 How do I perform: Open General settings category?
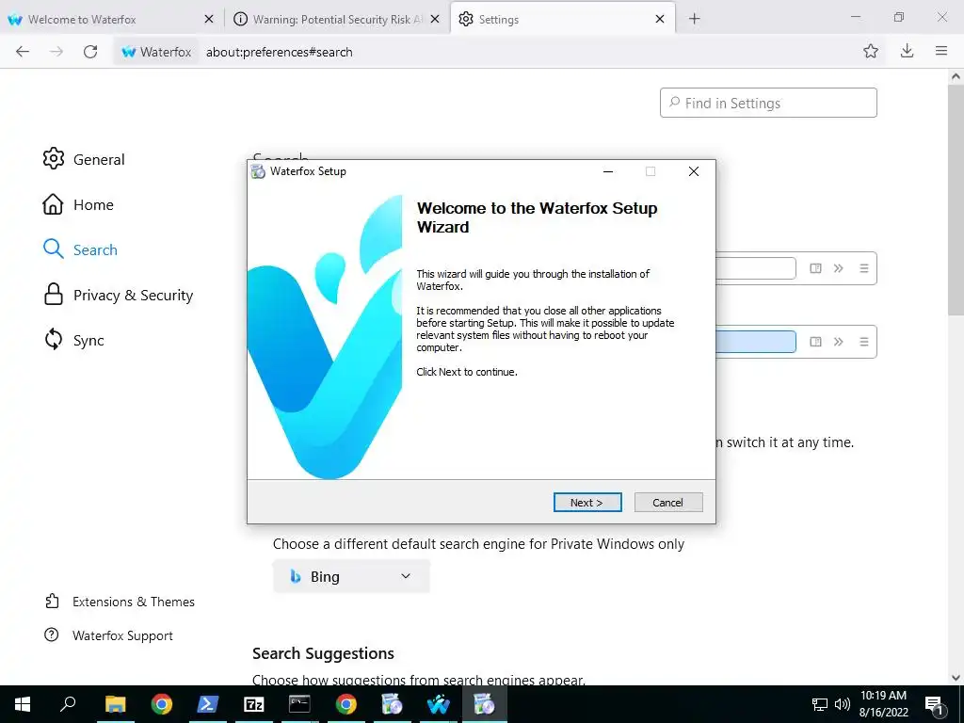84,159
